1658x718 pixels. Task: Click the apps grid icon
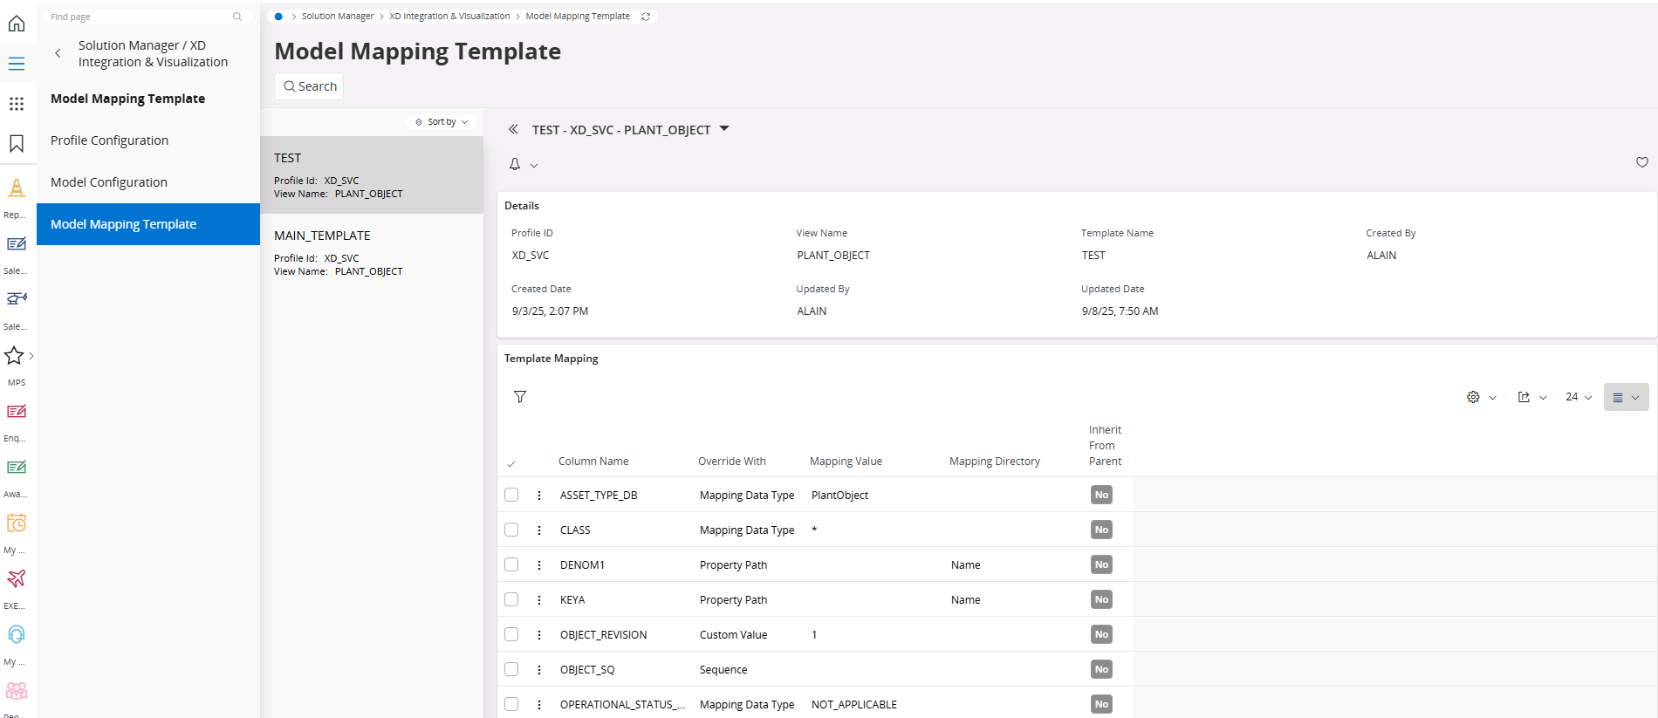tap(17, 104)
